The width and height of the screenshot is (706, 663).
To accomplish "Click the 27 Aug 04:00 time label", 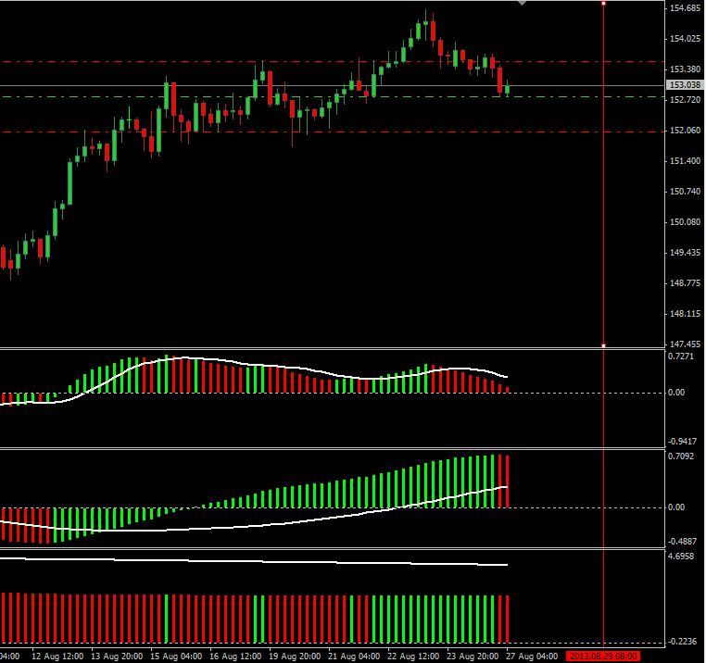I will click(532, 657).
